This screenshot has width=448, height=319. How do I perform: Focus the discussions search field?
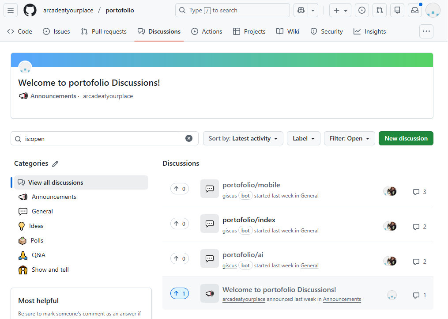tap(104, 139)
